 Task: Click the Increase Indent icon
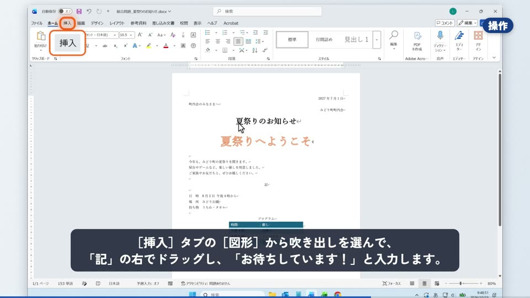pyautogui.click(x=266, y=33)
